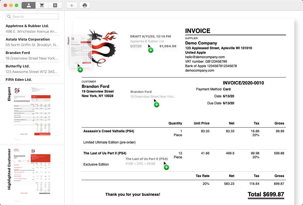Click the tax amount 16.66

pyautogui.click(x=255, y=131)
